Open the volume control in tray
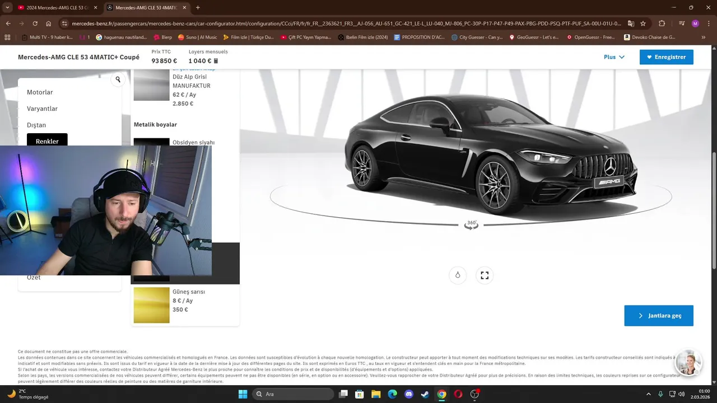The height and width of the screenshot is (403, 717). pyautogui.click(x=682, y=394)
